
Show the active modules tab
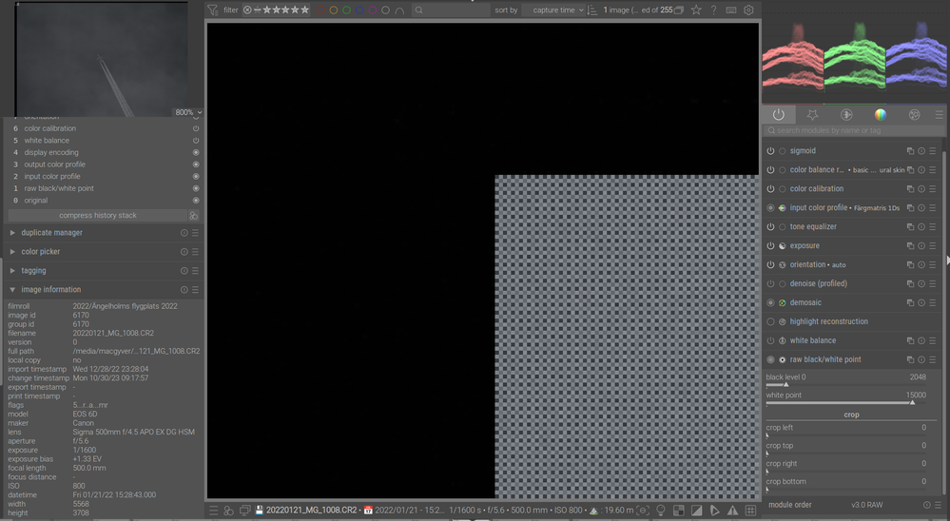tap(778, 115)
